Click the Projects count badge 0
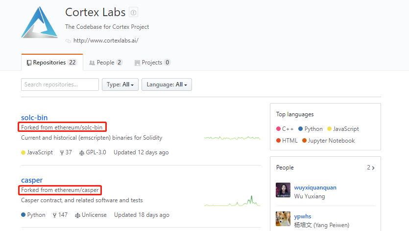The height and width of the screenshot is (231, 409). click(167, 63)
